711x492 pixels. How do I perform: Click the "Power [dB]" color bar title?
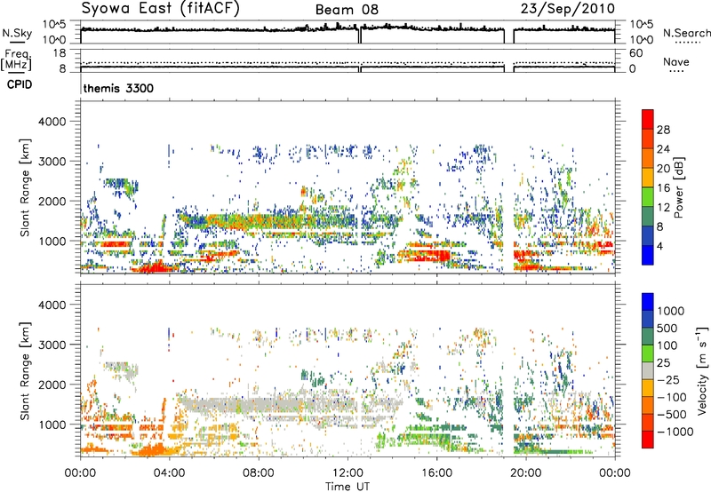pos(679,187)
